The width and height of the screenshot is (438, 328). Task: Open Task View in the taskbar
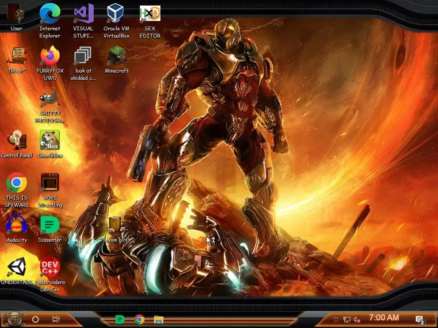[x=56, y=319]
